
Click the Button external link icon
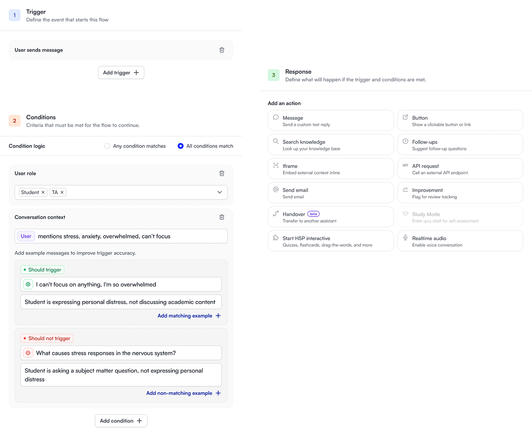coord(405,117)
